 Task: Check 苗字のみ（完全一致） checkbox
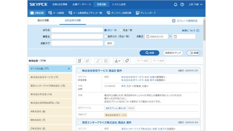[106, 36]
